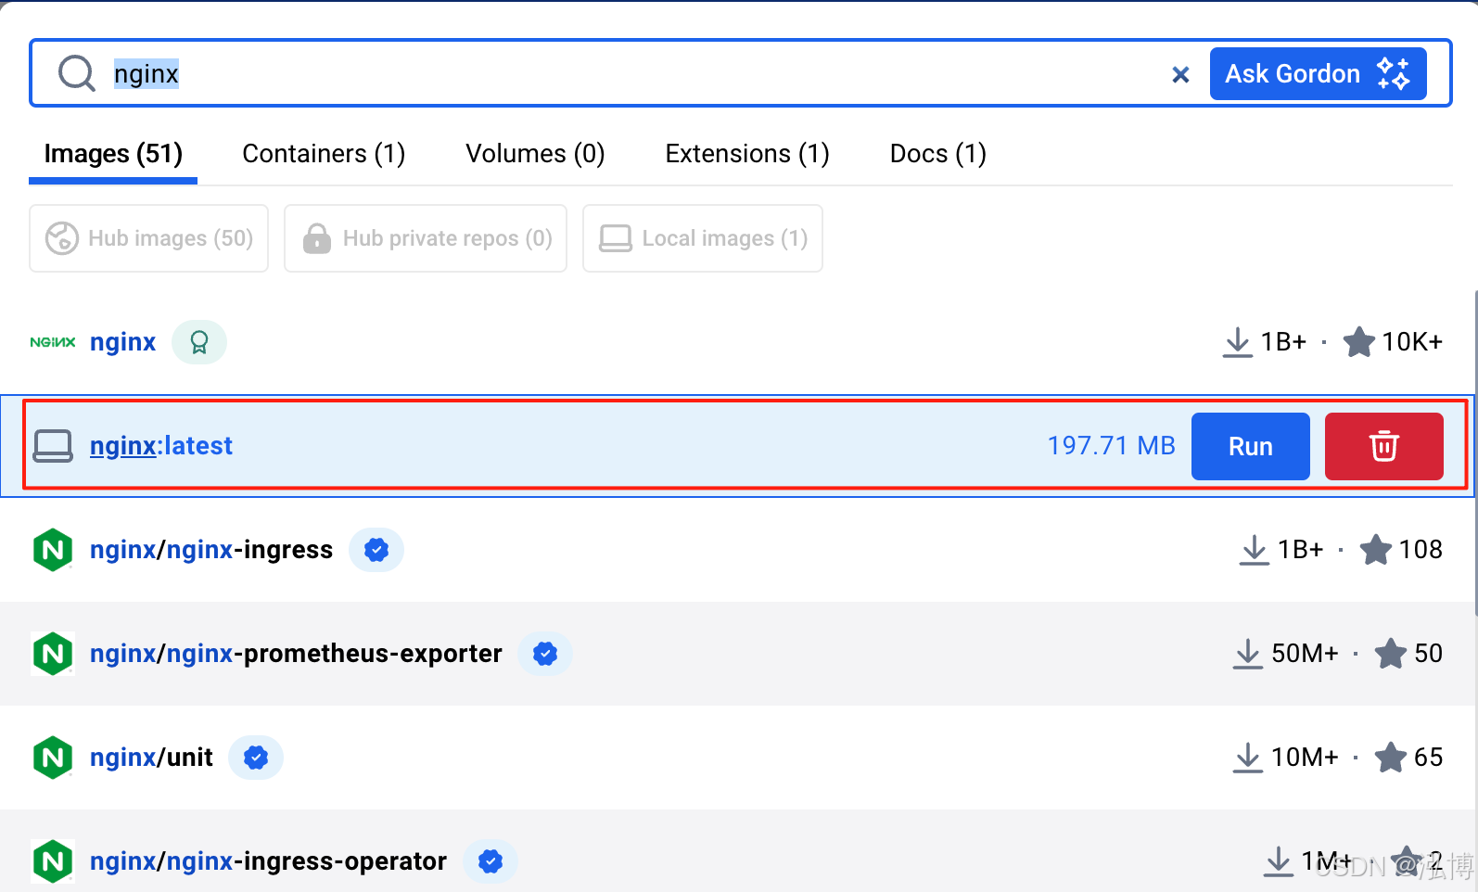Click the verified badge on nginx/unit
Screen dimensions: 1478x892
(256, 758)
